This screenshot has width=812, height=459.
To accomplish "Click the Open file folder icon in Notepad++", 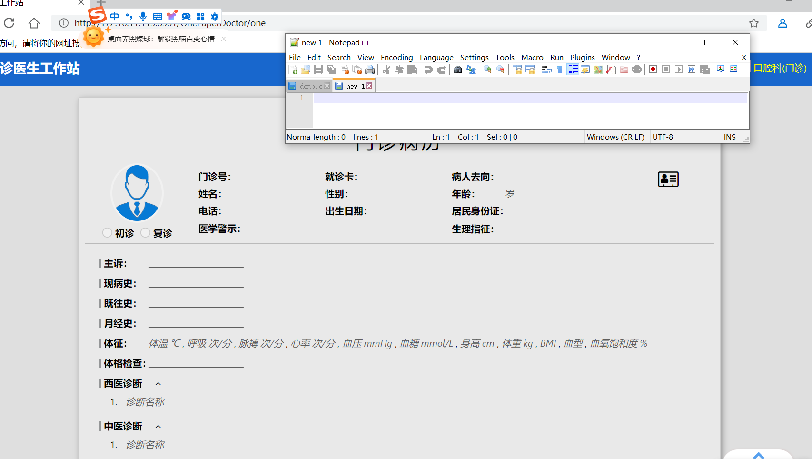I will (306, 70).
